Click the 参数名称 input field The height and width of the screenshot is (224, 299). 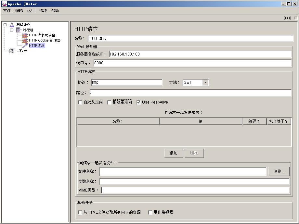pyautogui.click(x=194, y=181)
